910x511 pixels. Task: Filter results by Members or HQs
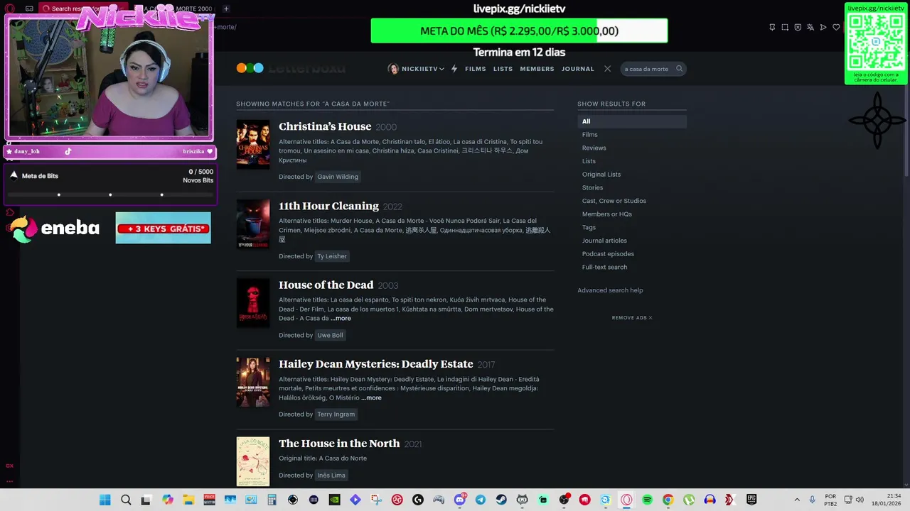click(607, 214)
